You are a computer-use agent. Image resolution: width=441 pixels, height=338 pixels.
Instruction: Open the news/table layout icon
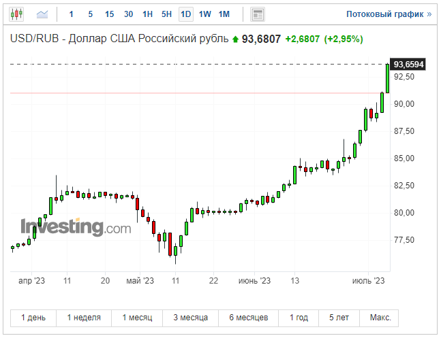(258, 14)
